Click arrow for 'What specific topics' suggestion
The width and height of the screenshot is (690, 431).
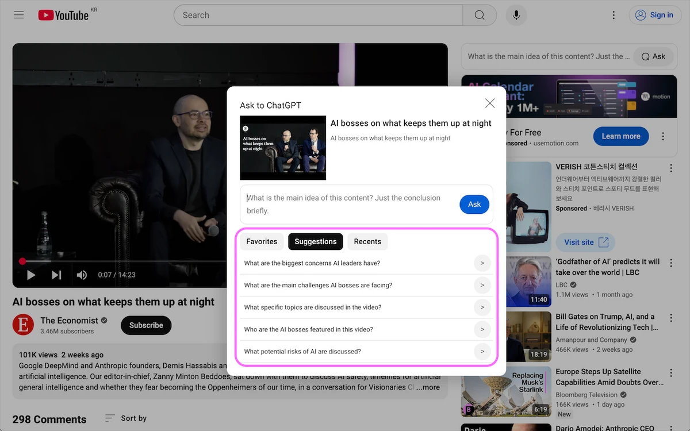(x=482, y=307)
